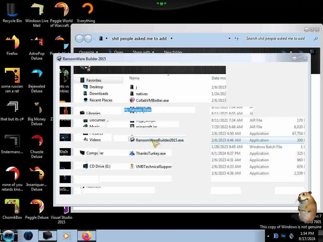Open the Insaniquar... Deluxe desktop shortcut
Screen dimensions: 323x242
pos(37,179)
